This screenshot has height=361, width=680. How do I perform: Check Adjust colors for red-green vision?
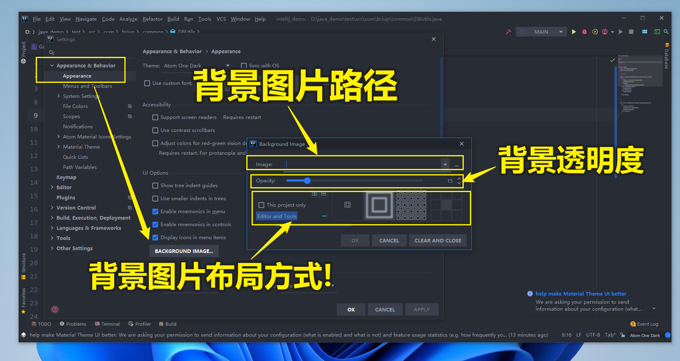tap(155, 143)
